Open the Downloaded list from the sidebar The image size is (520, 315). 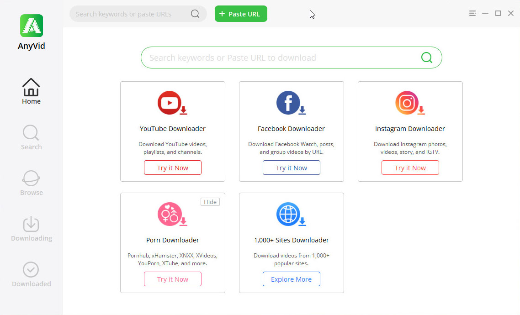[x=31, y=270]
